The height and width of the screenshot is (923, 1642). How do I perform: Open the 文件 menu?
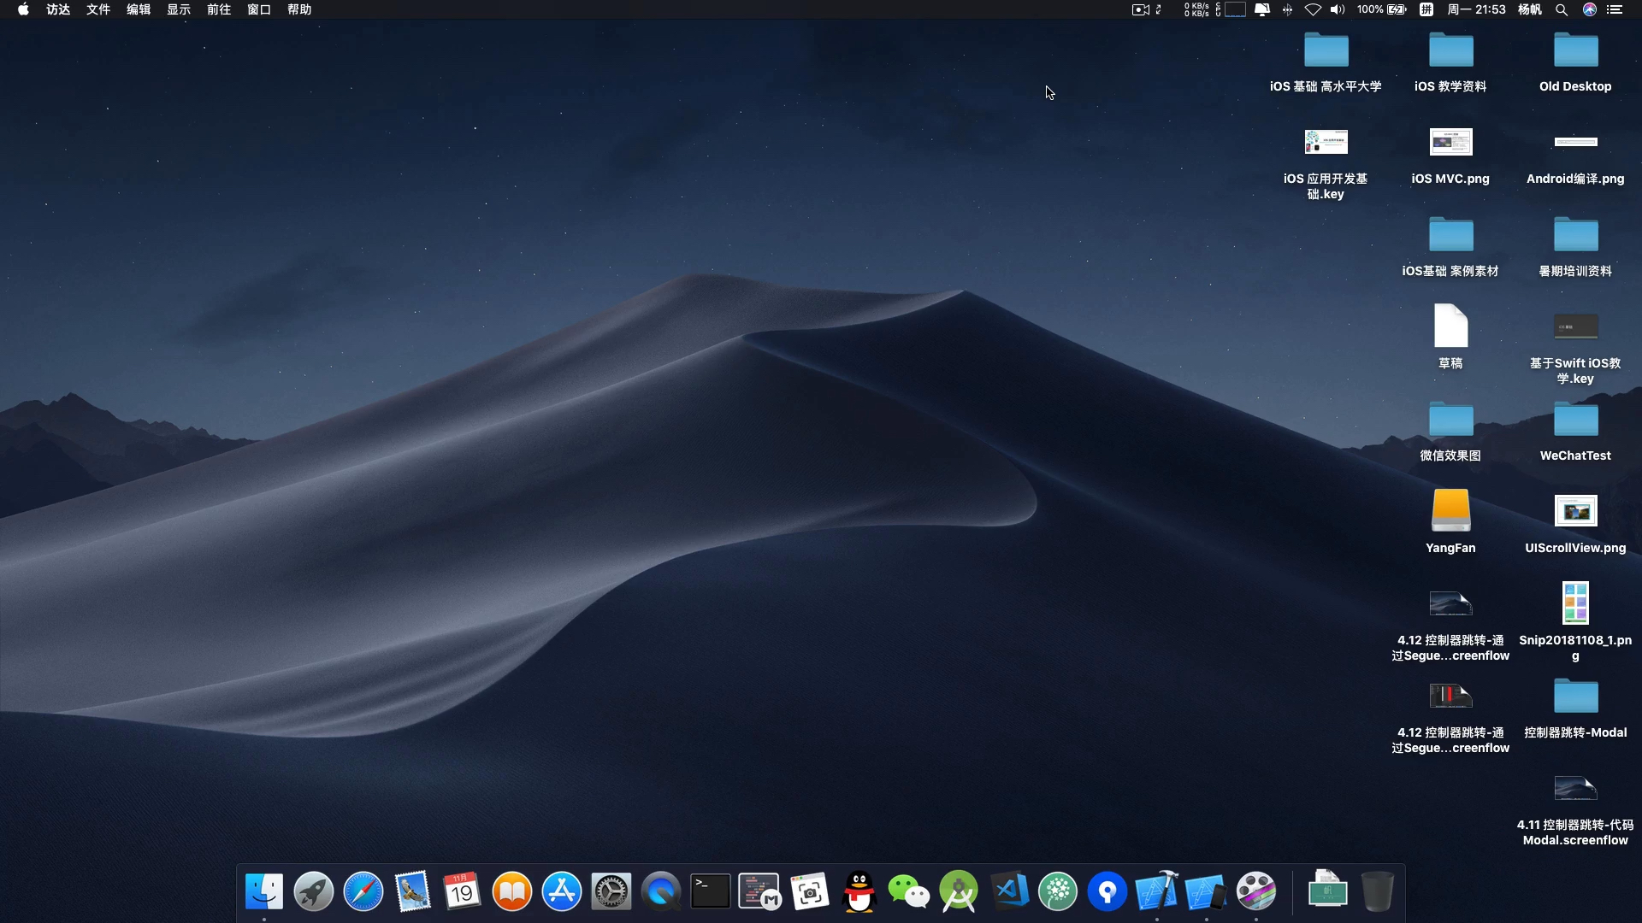[x=98, y=9]
